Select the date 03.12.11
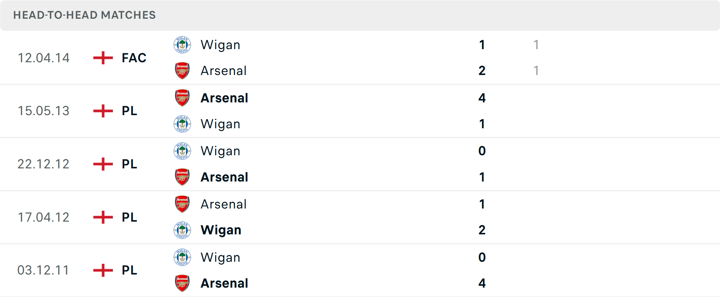This screenshot has width=720, height=297. point(43,270)
